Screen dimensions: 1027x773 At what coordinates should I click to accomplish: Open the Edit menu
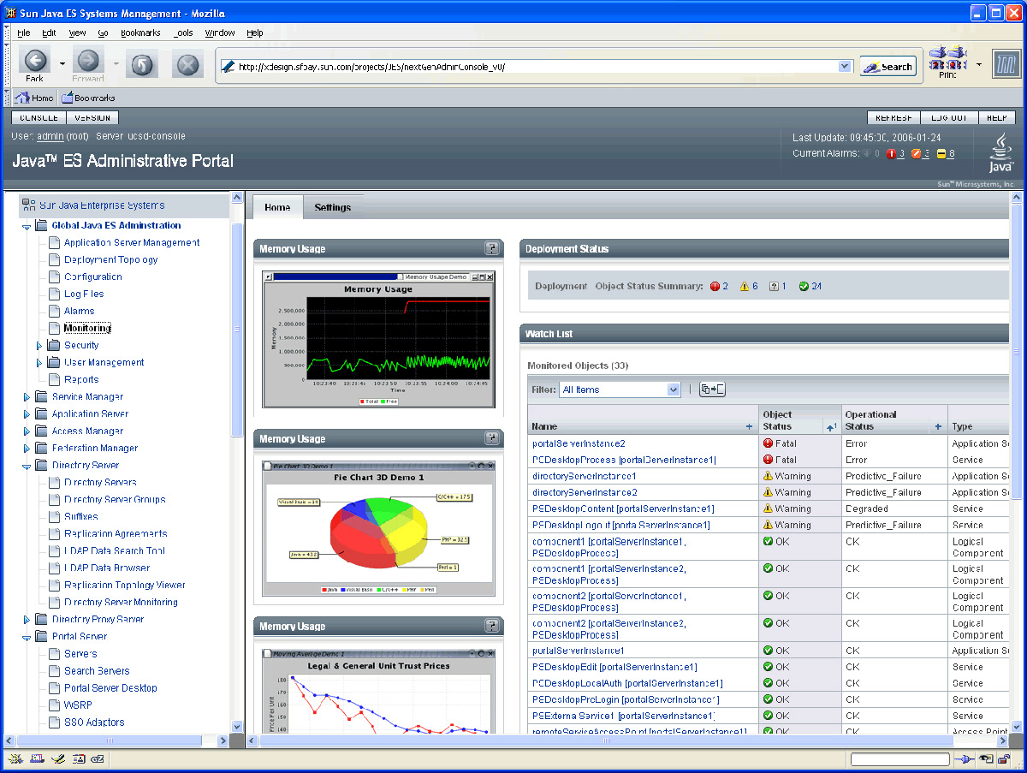pos(49,33)
